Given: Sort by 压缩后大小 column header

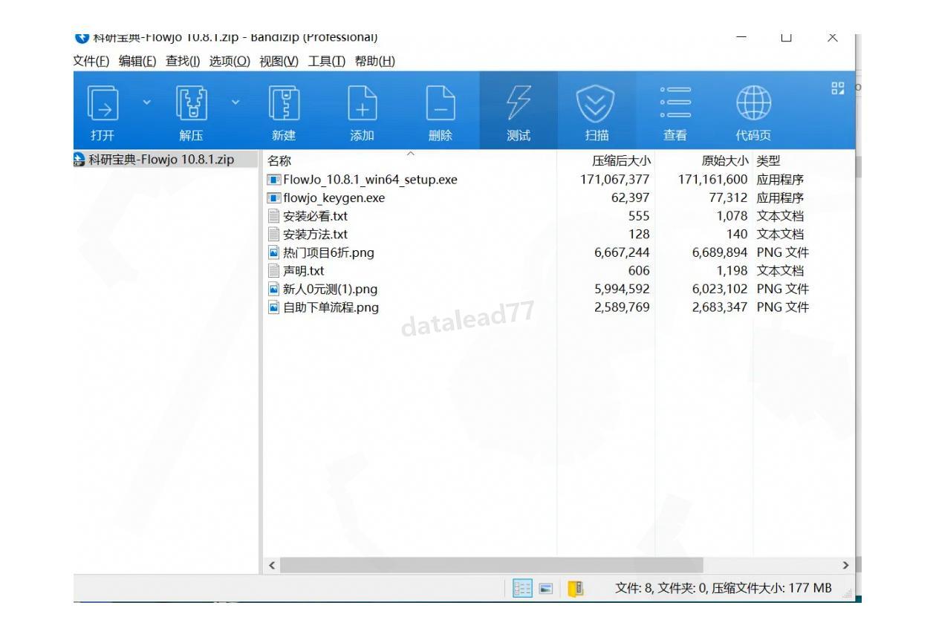Looking at the screenshot, I should click(621, 160).
